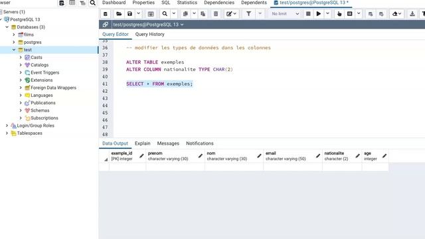Expand the Casts node
The image size is (425, 239).
[21, 58]
